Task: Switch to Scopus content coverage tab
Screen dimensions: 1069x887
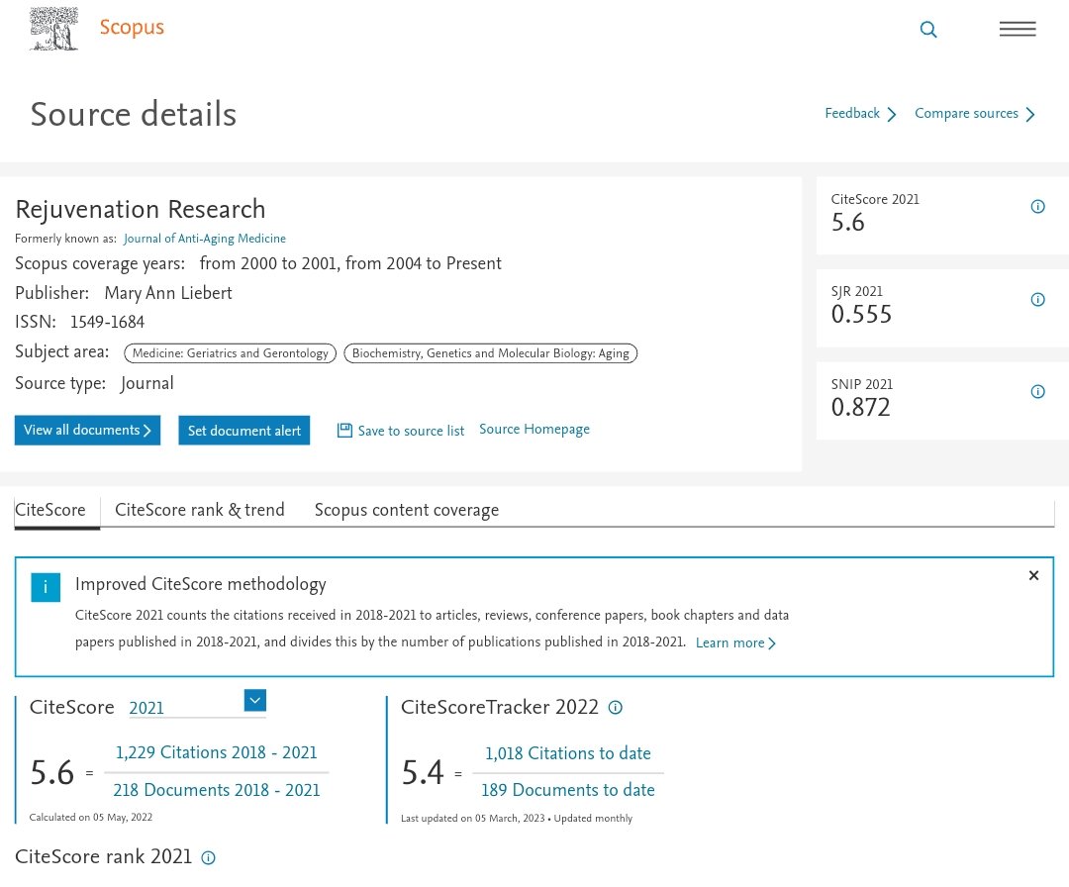Action: tap(407, 510)
